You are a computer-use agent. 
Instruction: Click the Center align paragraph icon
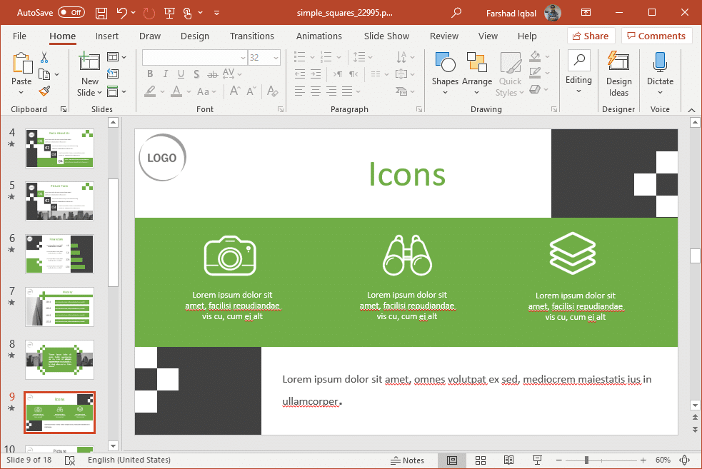point(315,91)
